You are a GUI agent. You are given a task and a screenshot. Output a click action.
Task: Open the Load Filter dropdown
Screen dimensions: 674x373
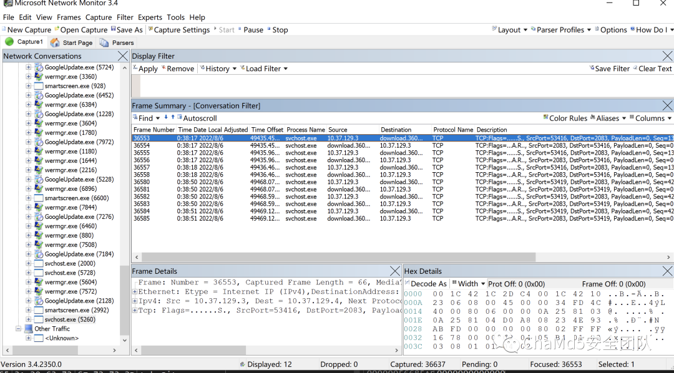tap(264, 69)
